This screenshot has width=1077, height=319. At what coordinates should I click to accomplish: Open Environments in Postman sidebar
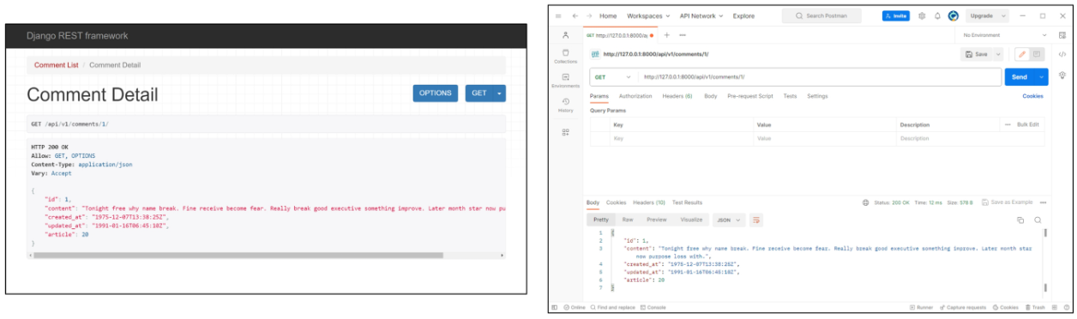565,81
